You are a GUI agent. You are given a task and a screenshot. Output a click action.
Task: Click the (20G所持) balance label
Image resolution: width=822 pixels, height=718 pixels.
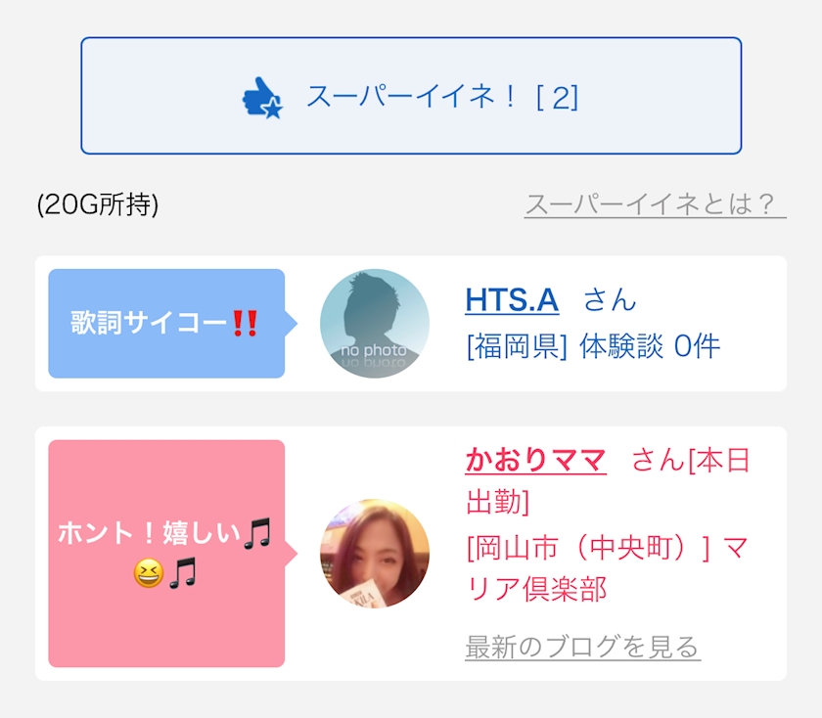pyautogui.click(x=98, y=204)
